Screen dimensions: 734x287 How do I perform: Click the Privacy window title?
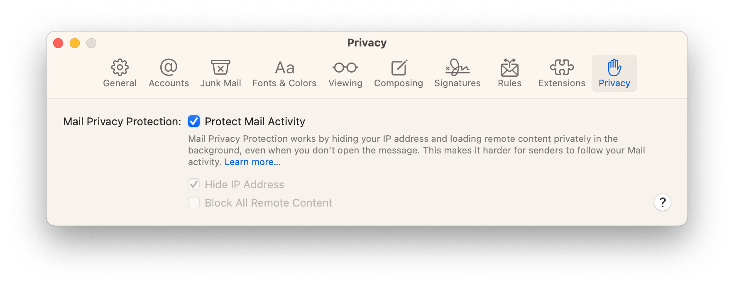[x=367, y=43]
